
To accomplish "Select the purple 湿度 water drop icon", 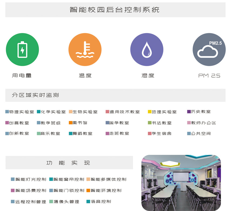I will pos(147,50).
